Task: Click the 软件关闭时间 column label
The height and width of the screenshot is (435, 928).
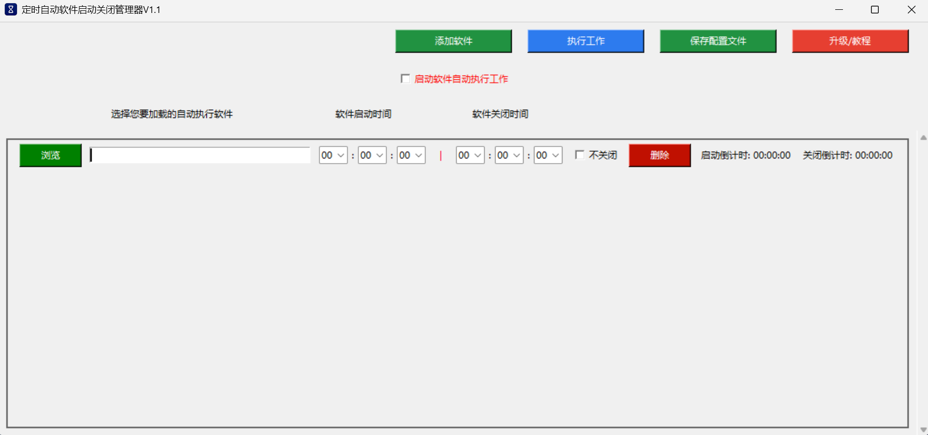Action: [500, 114]
